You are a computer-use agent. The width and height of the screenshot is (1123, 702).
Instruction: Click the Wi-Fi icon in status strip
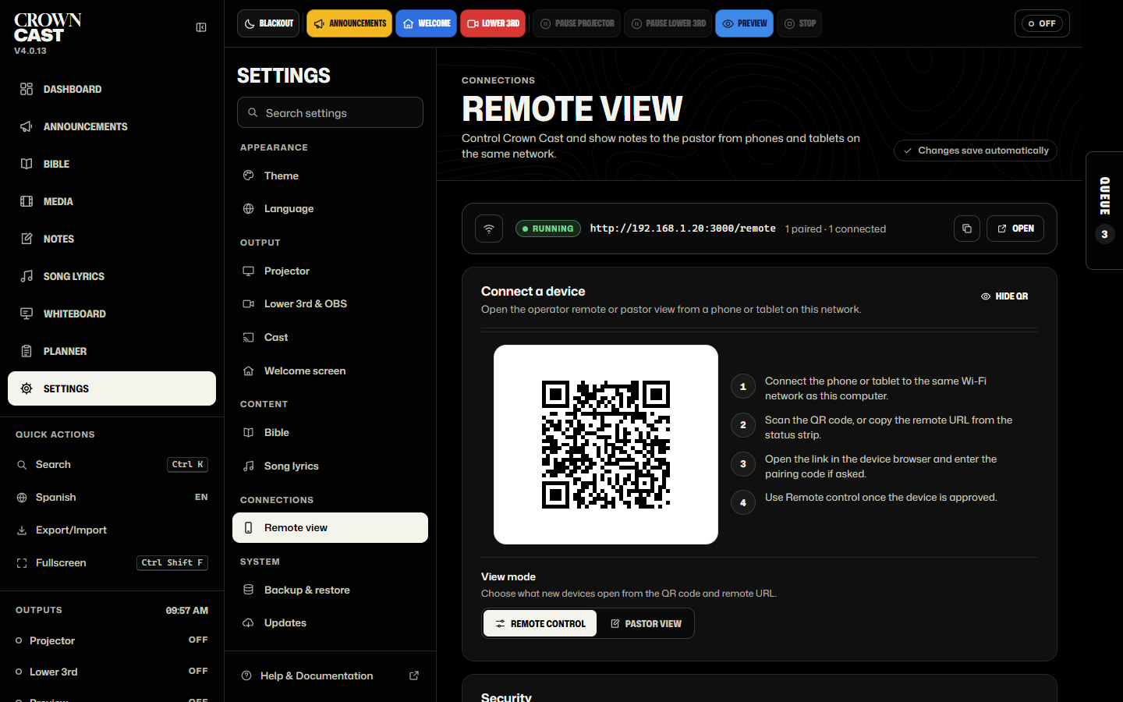(x=489, y=229)
